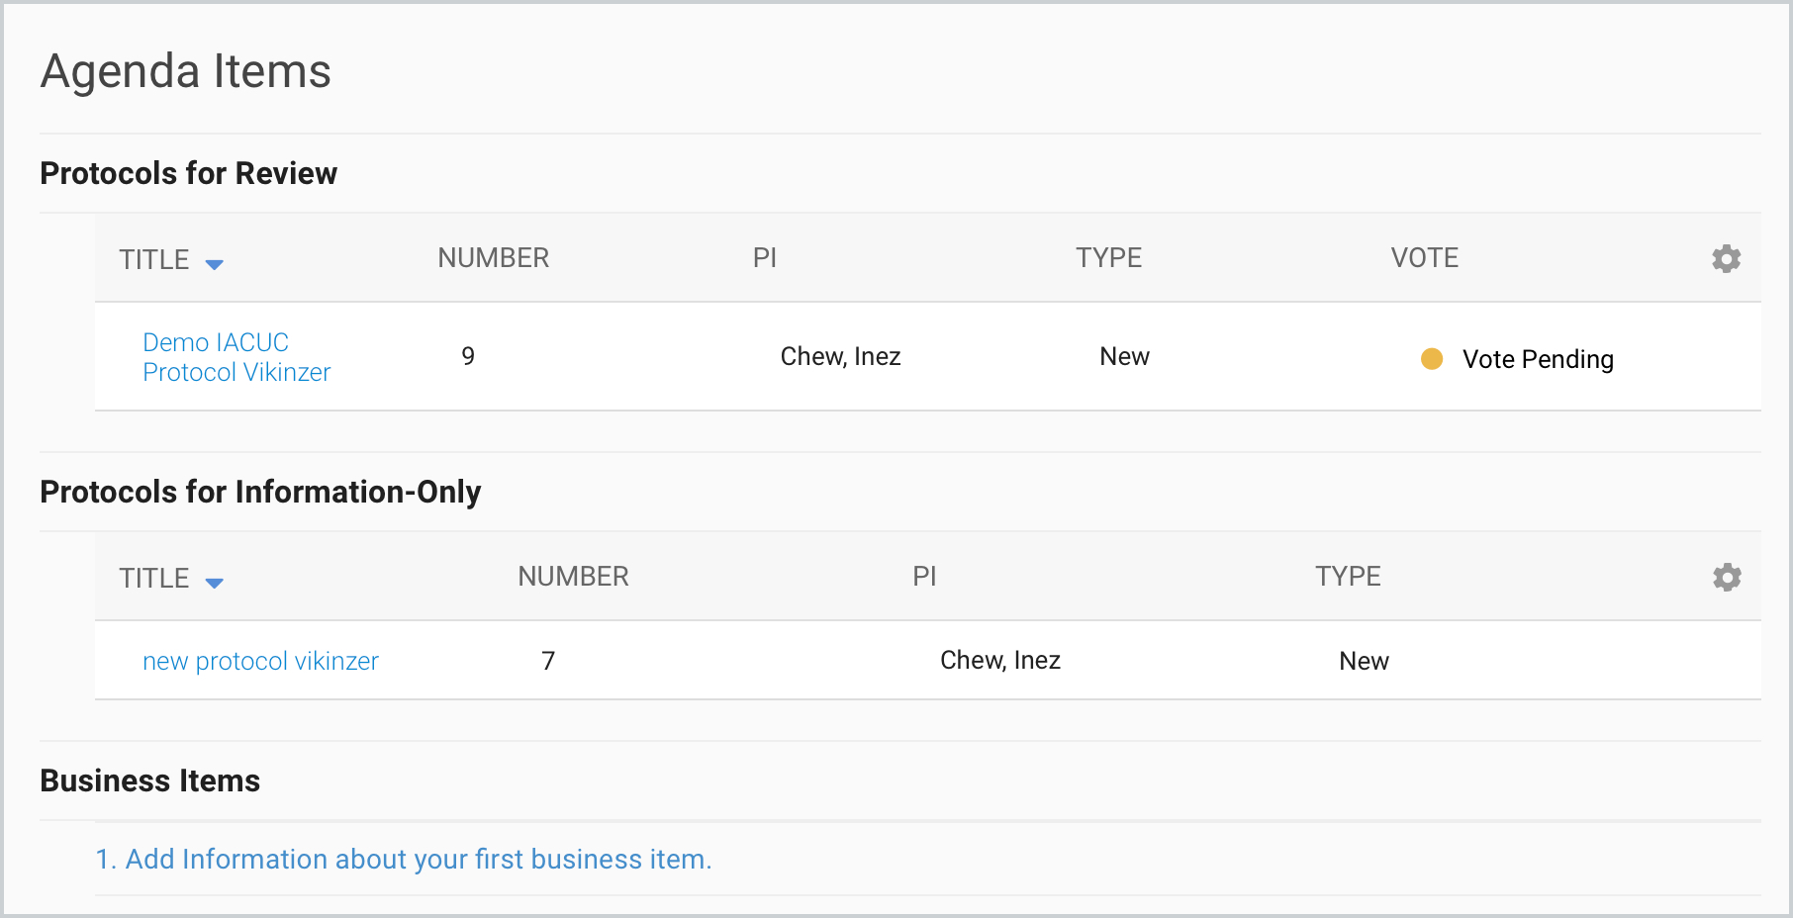1793x918 pixels.
Task: Click the Business Items section heading
Action: [149, 780]
